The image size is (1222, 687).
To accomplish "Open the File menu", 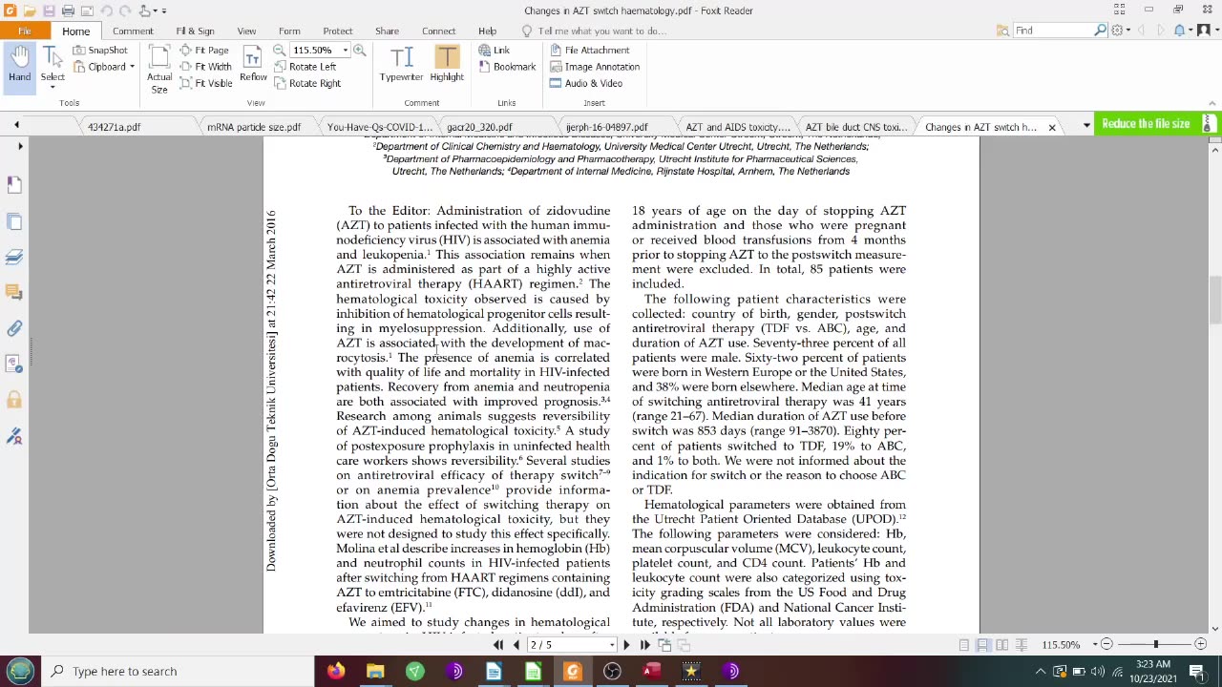I will (24, 31).
